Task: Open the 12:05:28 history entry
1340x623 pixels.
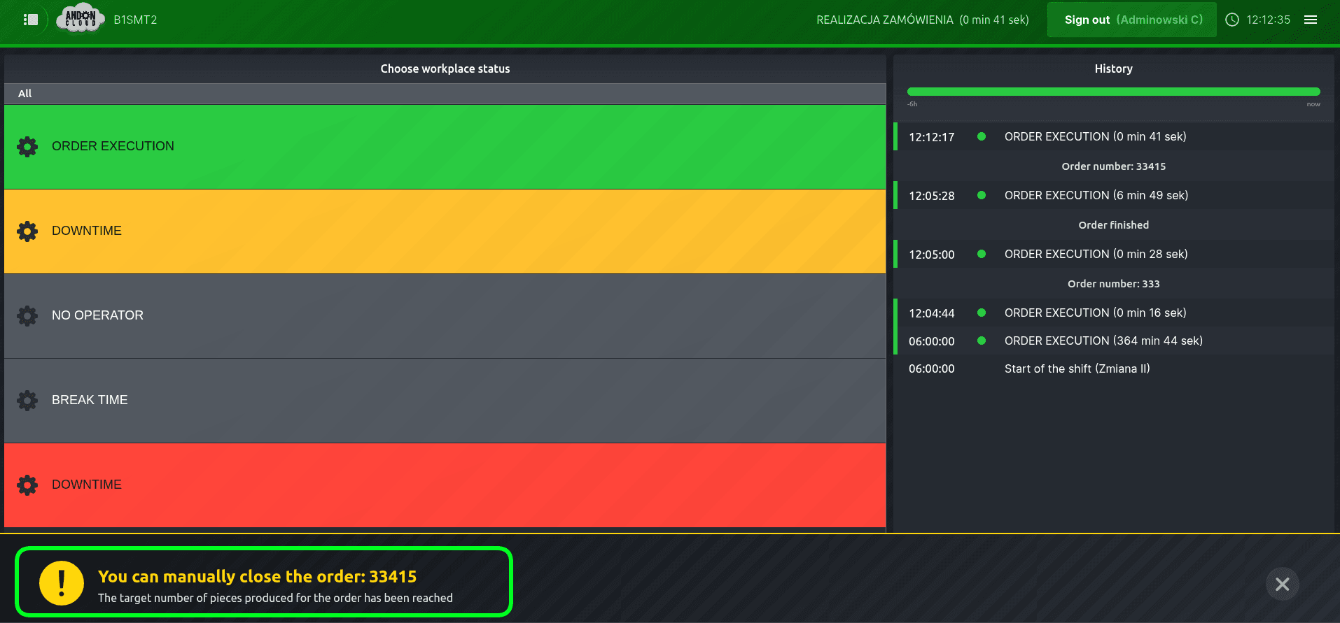Action: pyautogui.click(x=1113, y=196)
